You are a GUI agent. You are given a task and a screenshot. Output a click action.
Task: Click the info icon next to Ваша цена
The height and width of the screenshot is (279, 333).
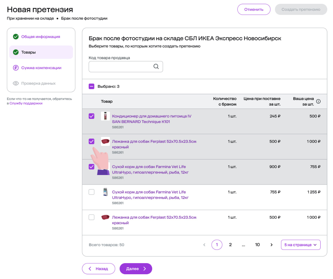[318, 101]
